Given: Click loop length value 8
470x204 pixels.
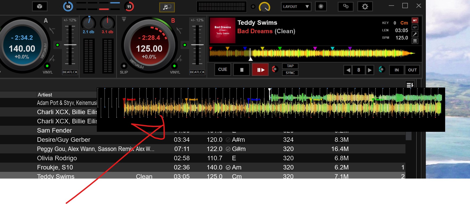Looking at the screenshot, I should [359, 70].
